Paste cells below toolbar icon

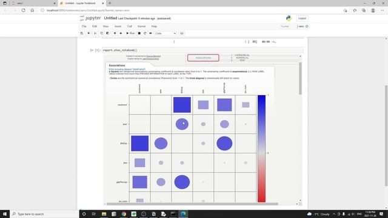coord(108,33)
